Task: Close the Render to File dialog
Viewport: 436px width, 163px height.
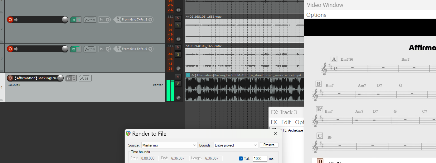Action: click(x=276, y=133)
